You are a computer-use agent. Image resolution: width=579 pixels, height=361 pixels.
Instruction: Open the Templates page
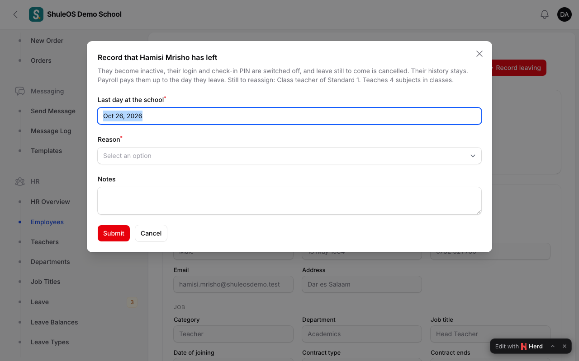point(46,151)
